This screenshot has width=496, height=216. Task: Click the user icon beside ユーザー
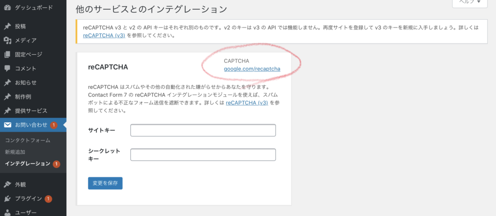pyautogui.click(x=8, y=213)
